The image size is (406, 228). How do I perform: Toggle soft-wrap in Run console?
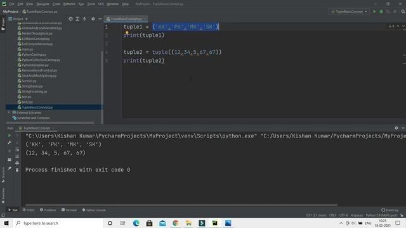(17, 149)
